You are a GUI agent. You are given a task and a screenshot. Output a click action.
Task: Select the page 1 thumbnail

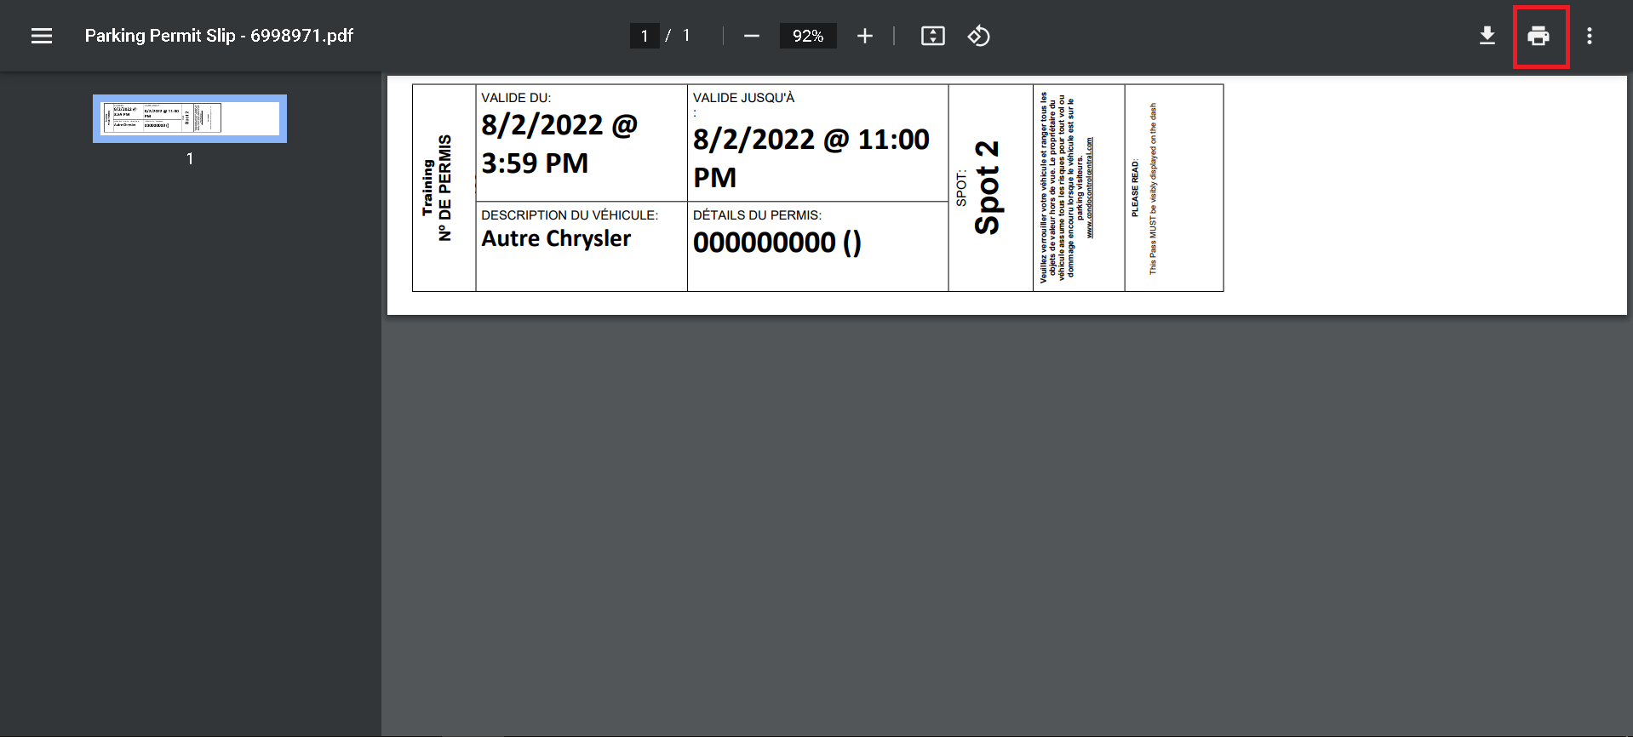pyautogui.click(x=190, y=118)
